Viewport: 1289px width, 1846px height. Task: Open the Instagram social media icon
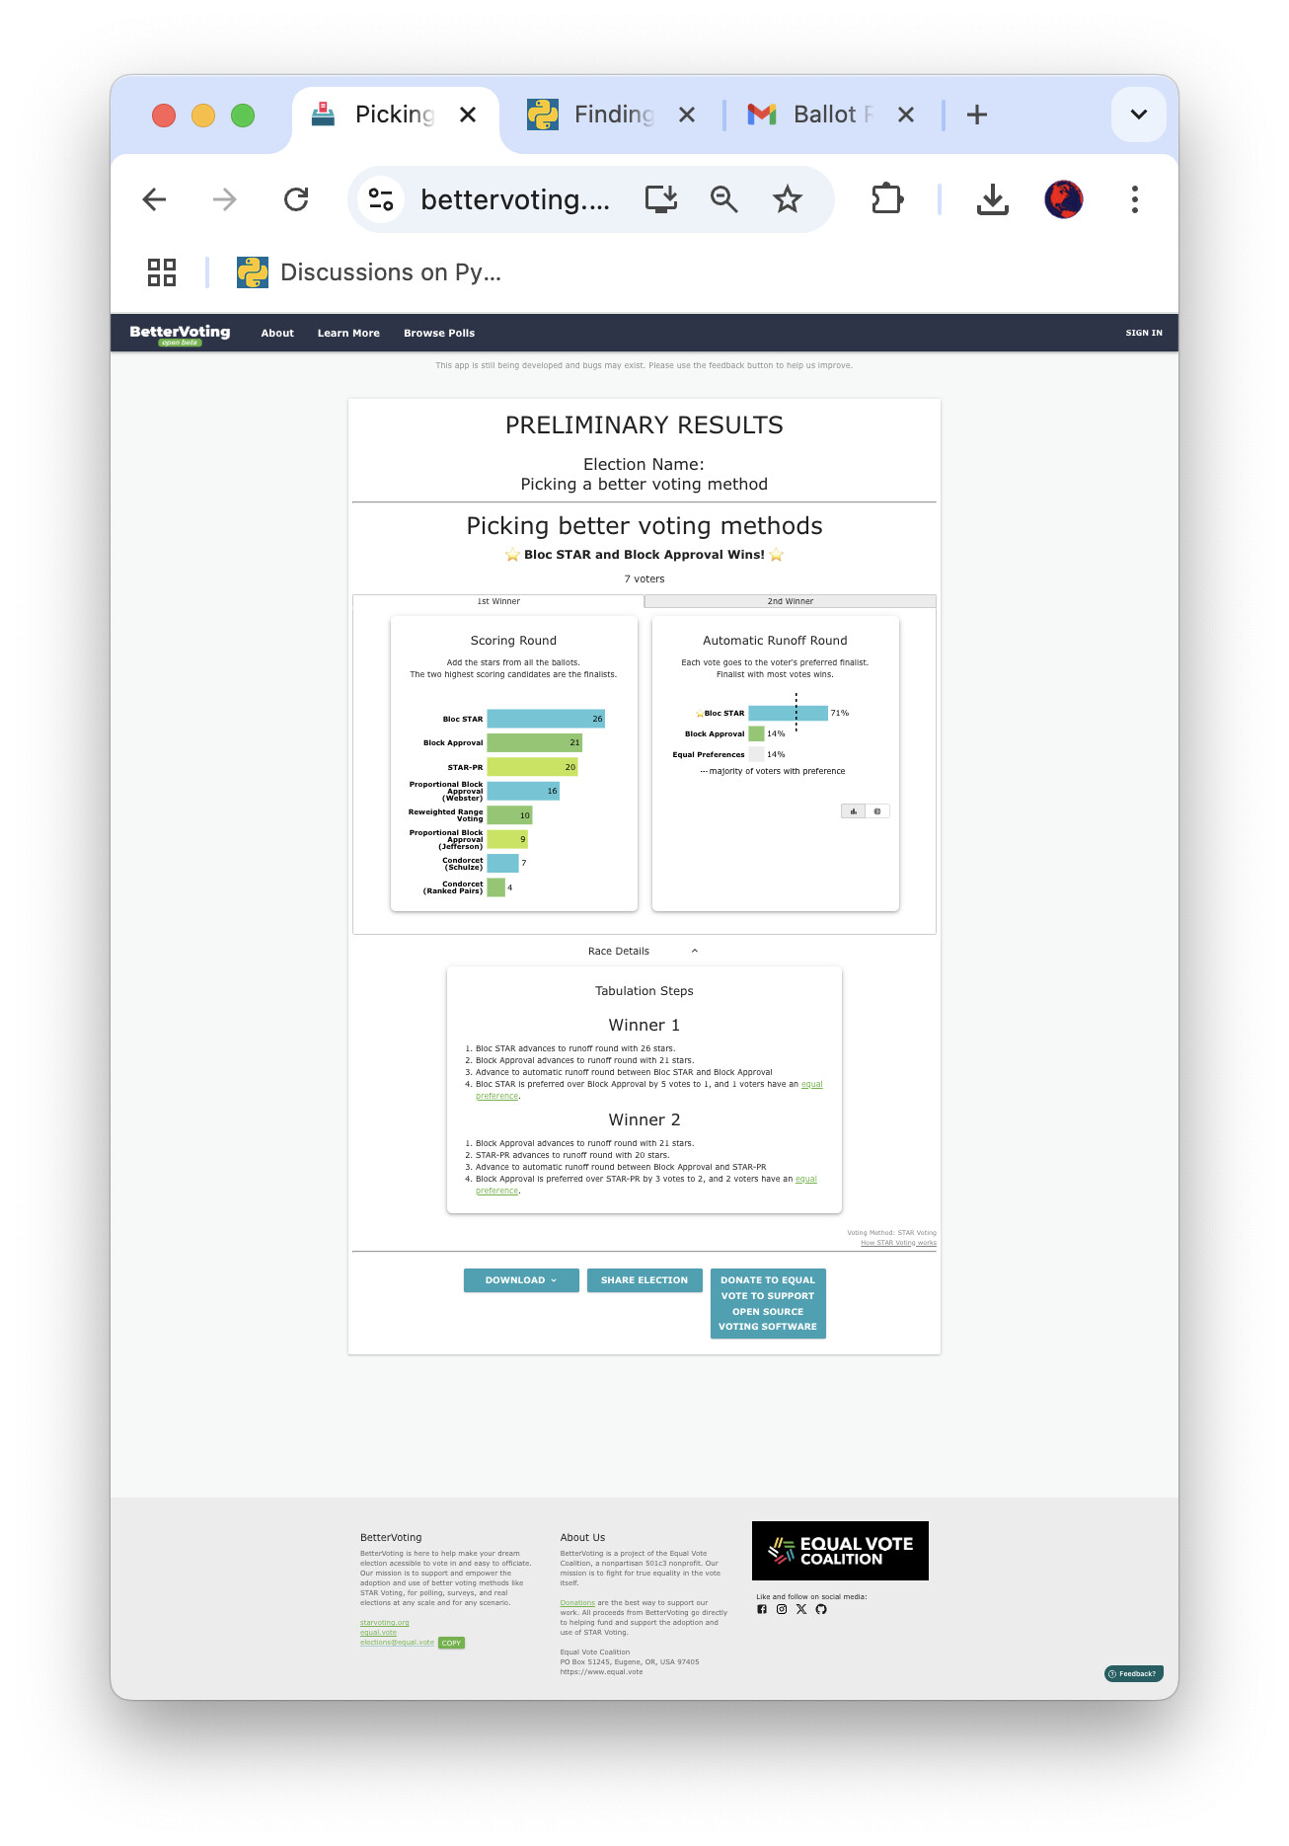coord(782,1609)
